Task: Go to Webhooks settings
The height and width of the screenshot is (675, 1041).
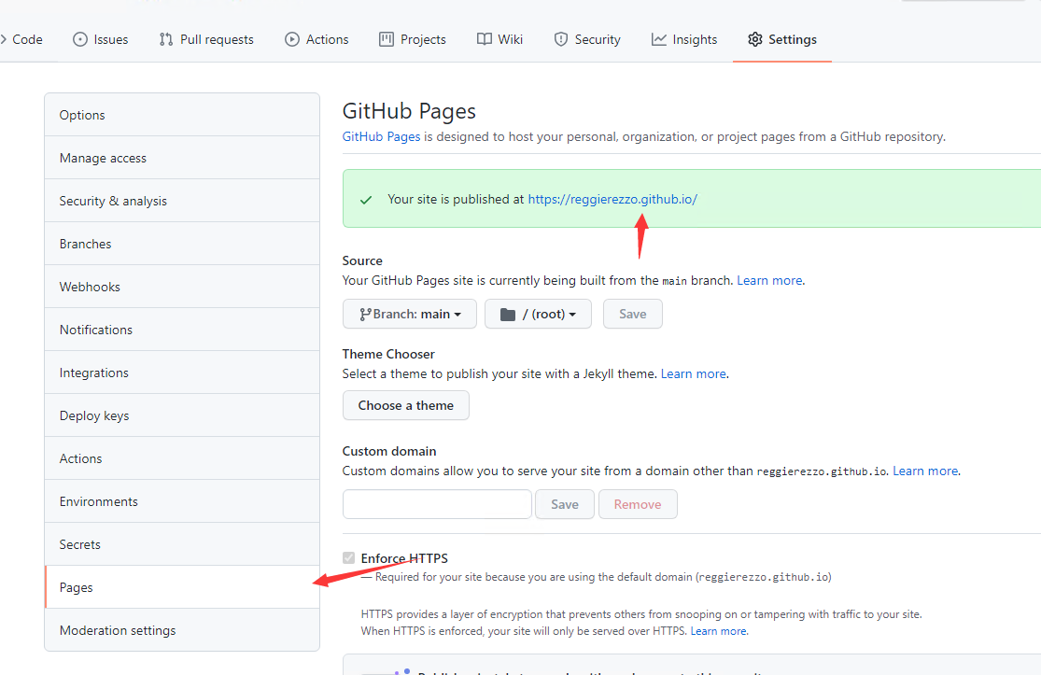Action: pyautogui.click(x=182, y=287)
